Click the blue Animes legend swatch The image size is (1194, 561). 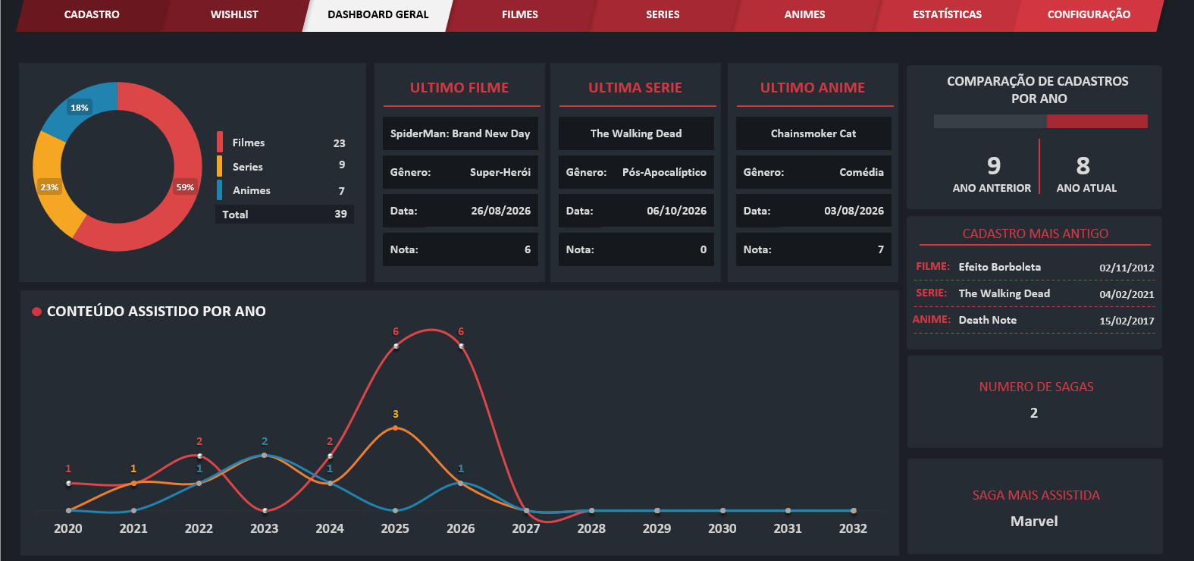tap(220, 190)
